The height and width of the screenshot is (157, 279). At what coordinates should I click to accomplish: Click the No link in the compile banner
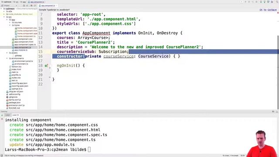tap(265, 10)
